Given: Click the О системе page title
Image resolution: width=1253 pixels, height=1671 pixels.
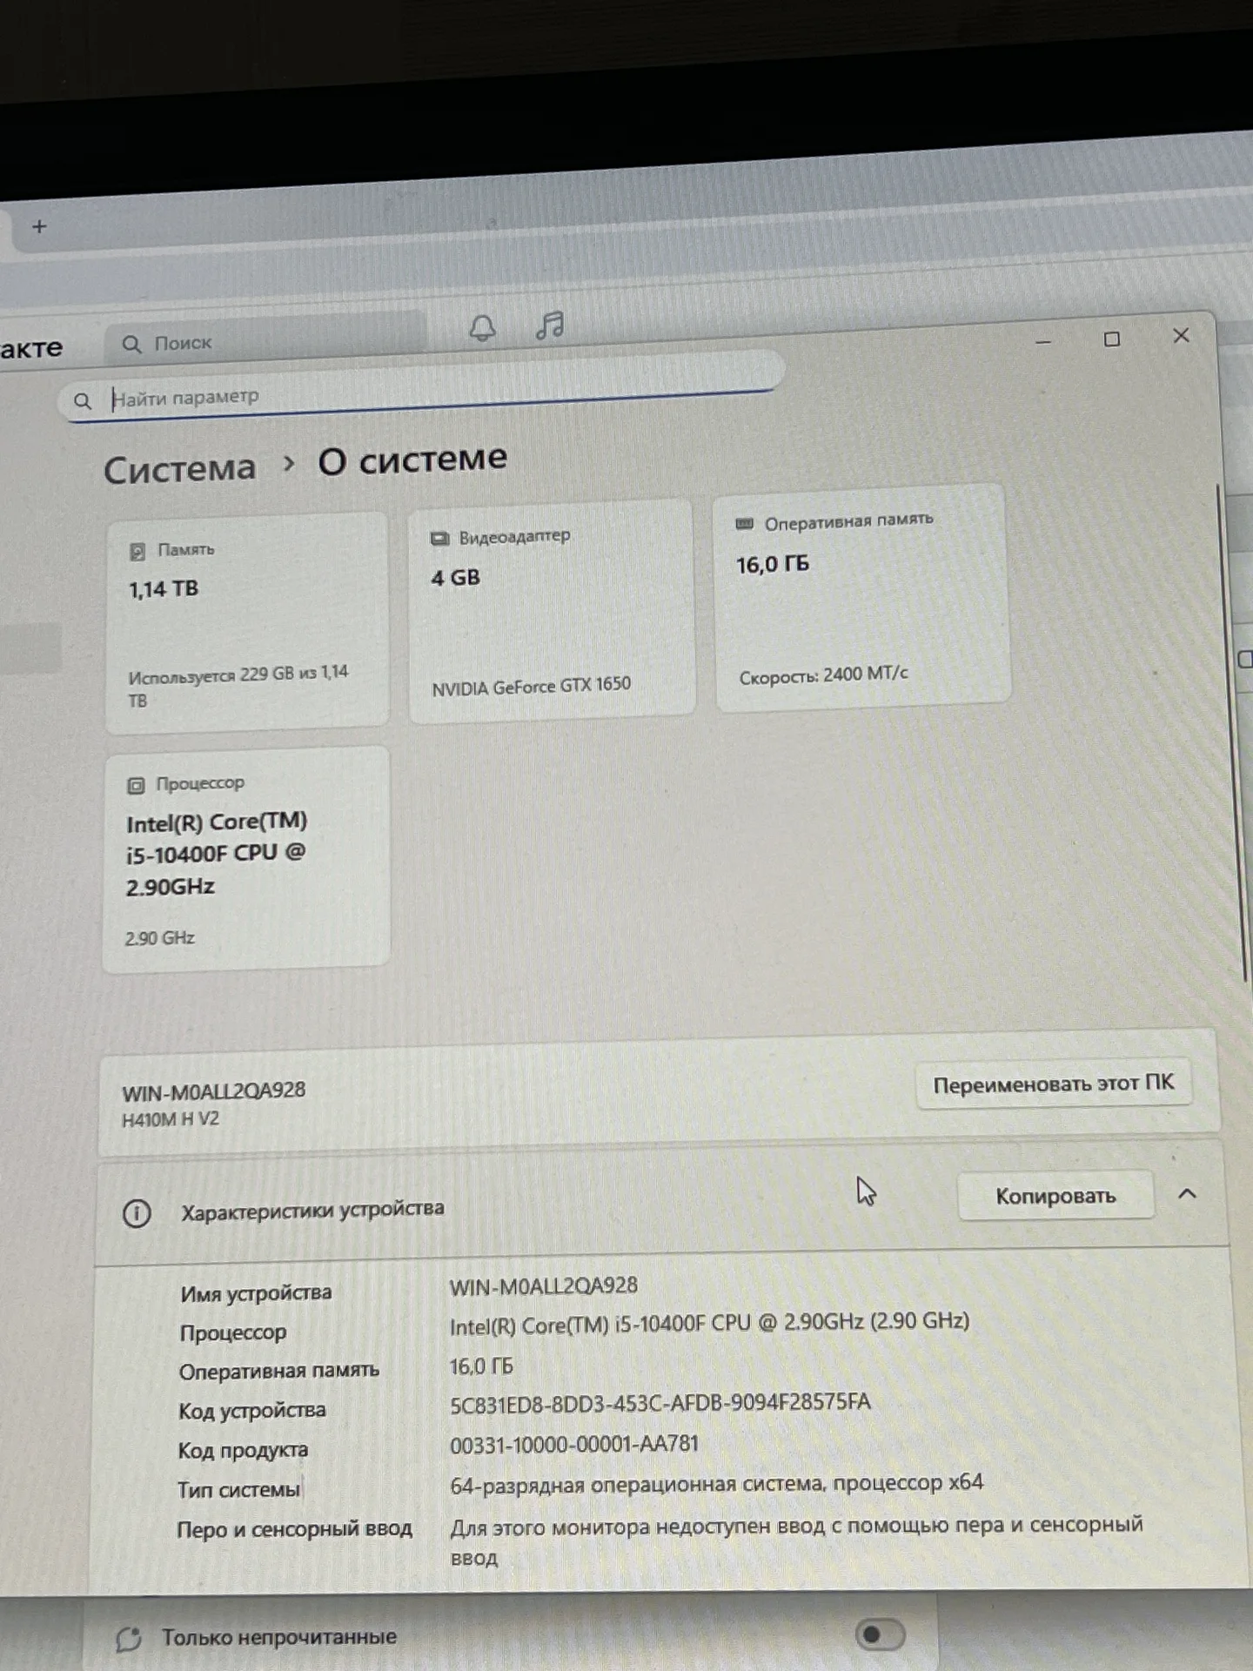Looking at the screenshot, I should tap(412, 460).
